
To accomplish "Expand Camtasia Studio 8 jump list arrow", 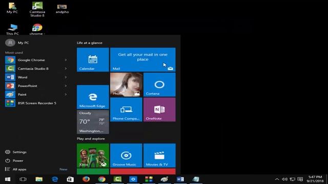I will click(66, 68).
